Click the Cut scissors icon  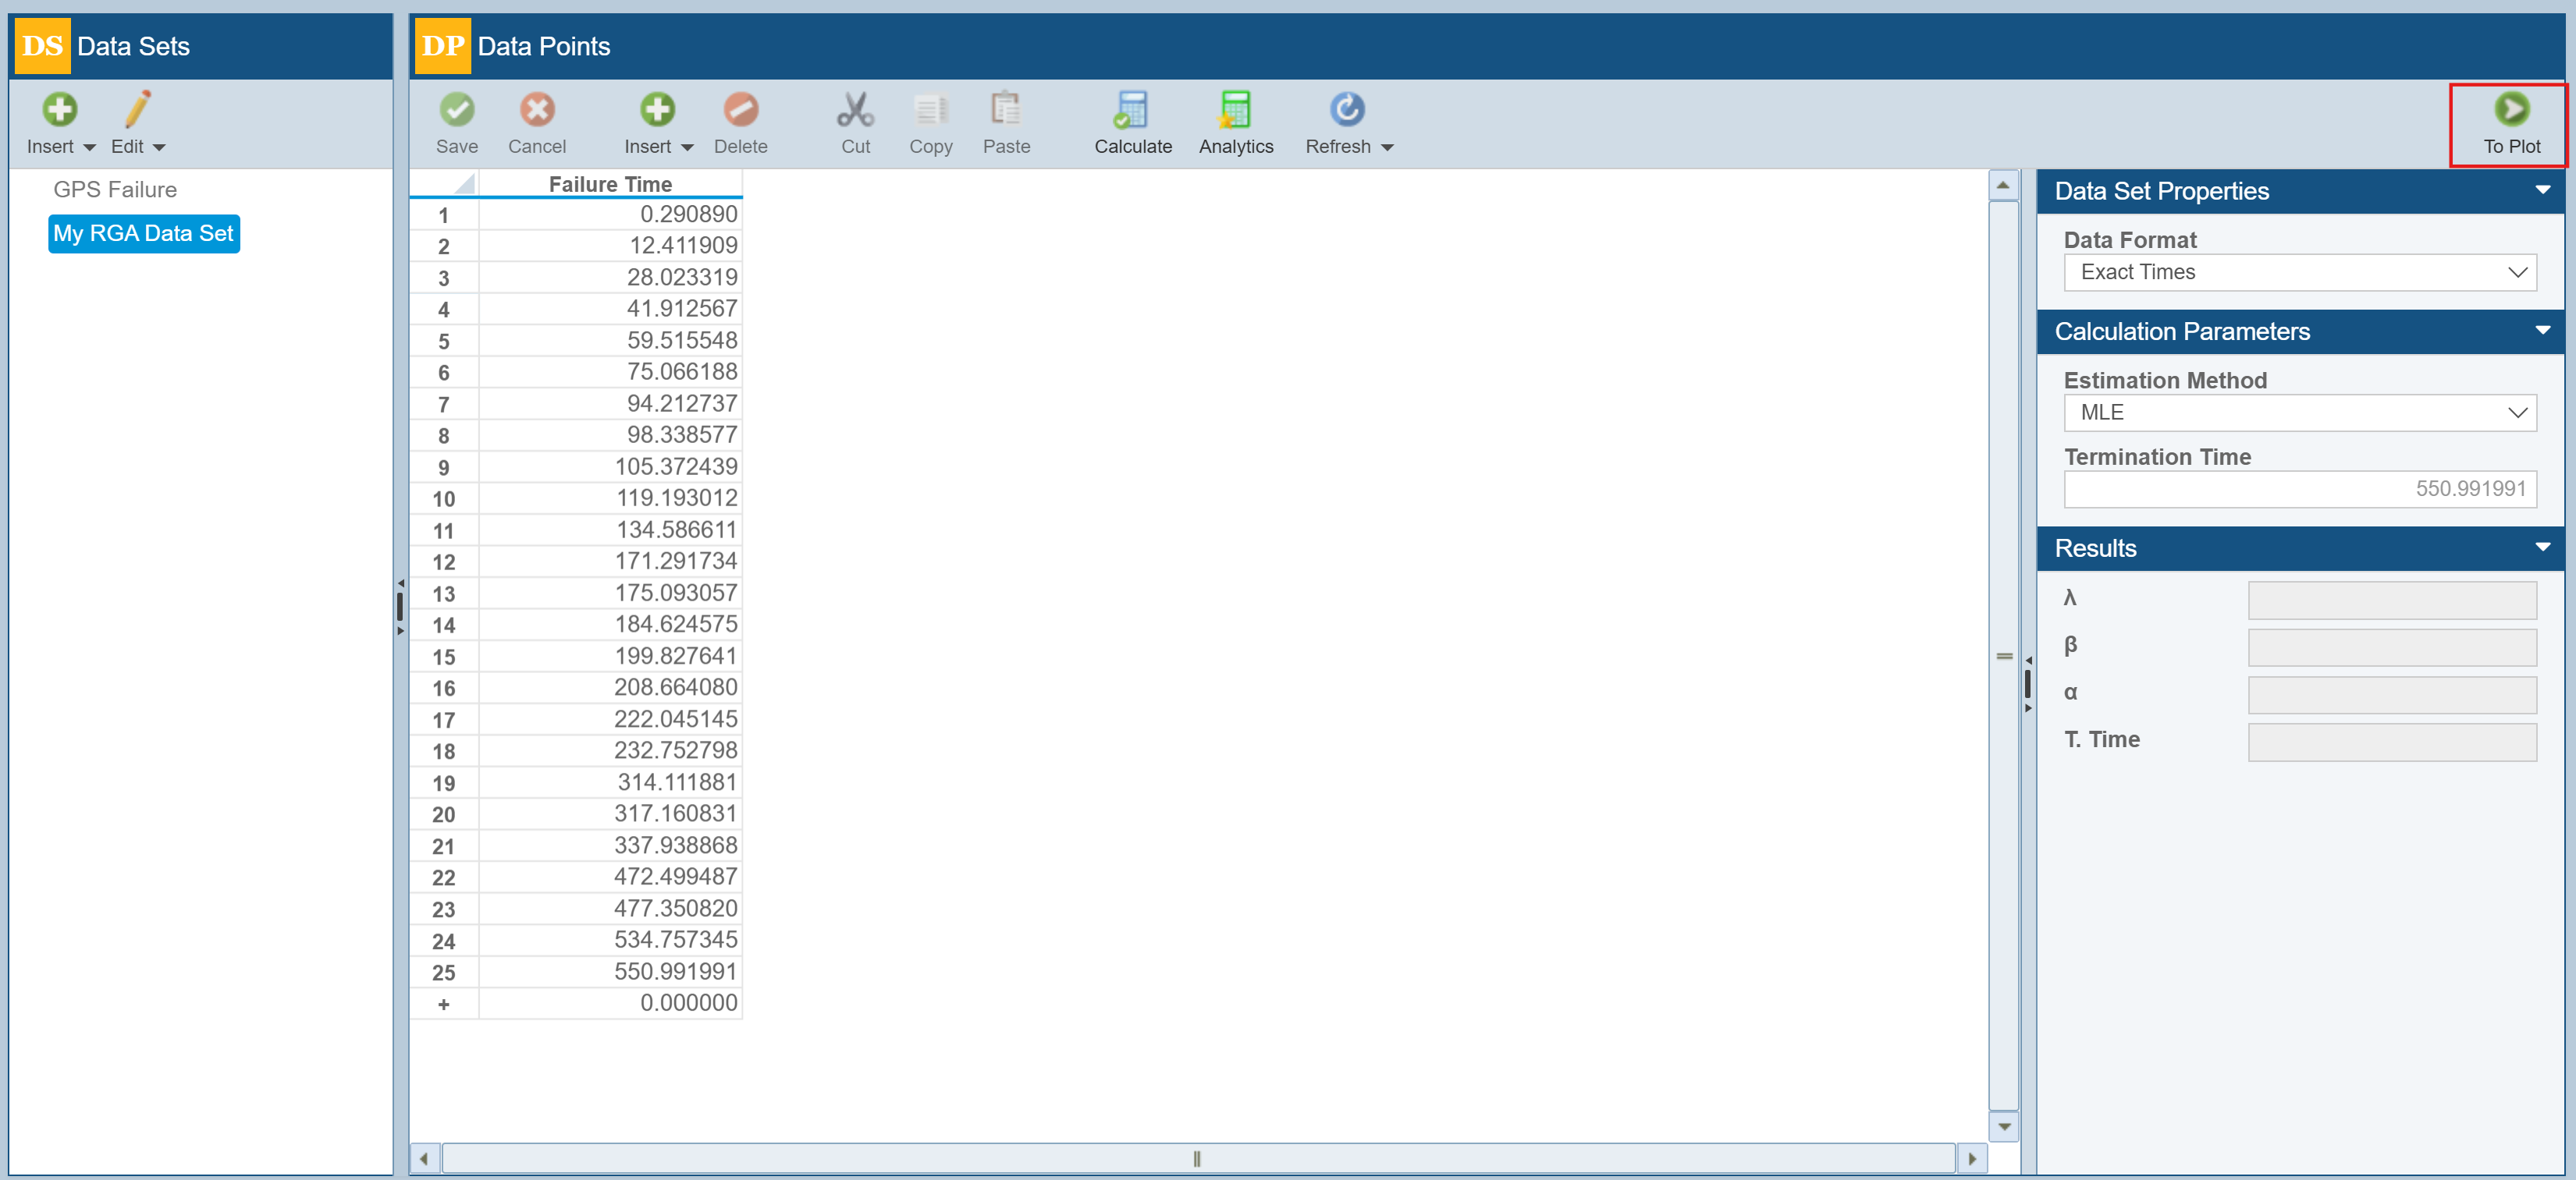coord(855,110)
